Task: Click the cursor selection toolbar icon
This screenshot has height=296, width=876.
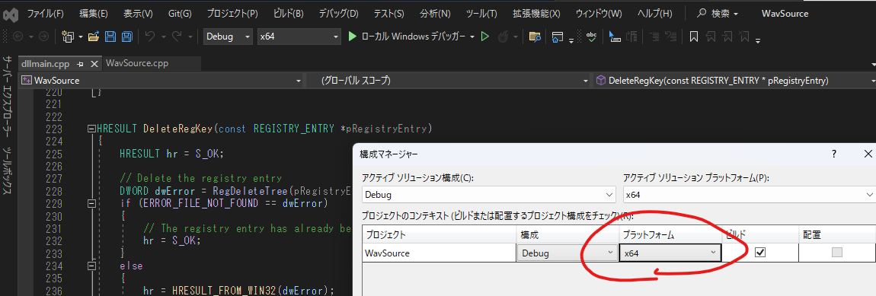Action: point(615,37)
